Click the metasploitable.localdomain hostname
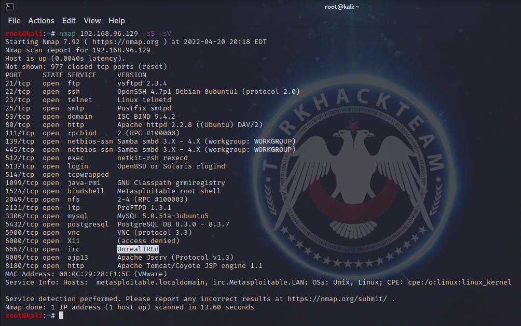 150,282
